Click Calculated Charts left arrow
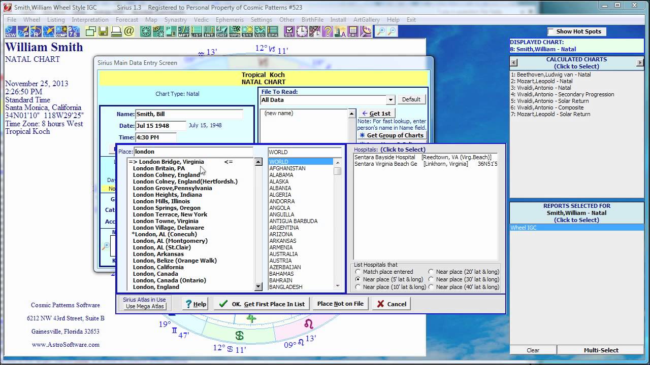Viewport: 650px width, 365px height. click(x=514, y=62)
